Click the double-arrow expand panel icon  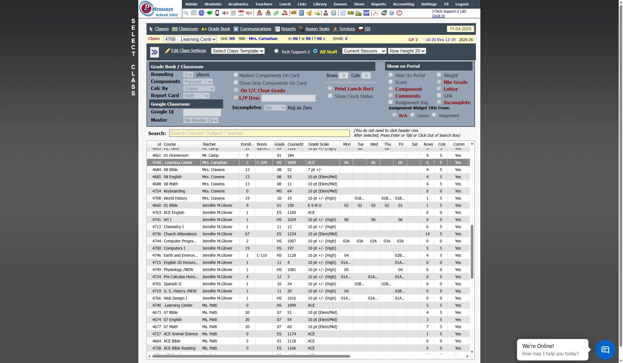click(x=154, y=52)
